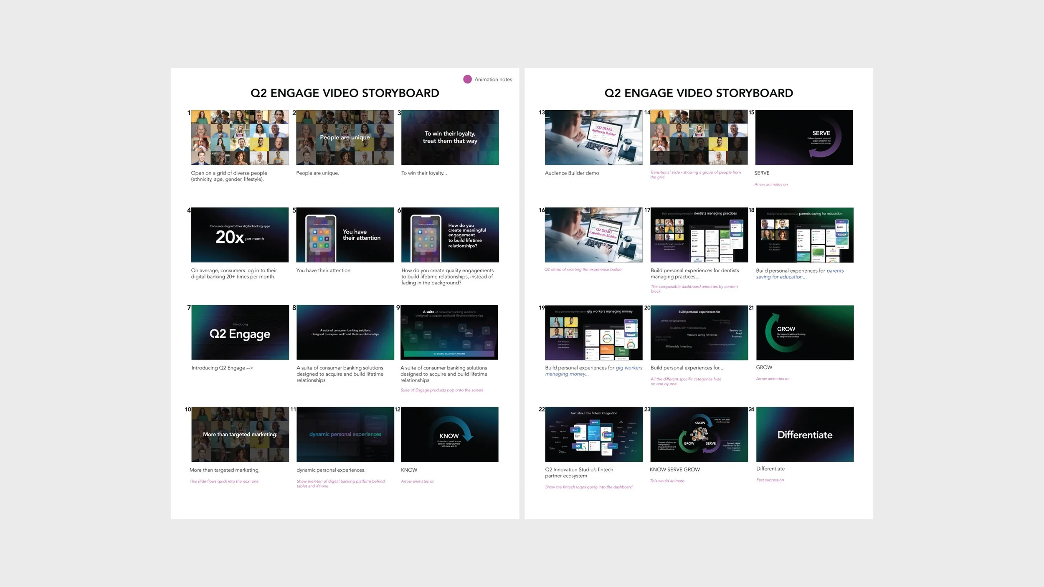Select the "People are unique." caption below frame 2

point(317,173)
